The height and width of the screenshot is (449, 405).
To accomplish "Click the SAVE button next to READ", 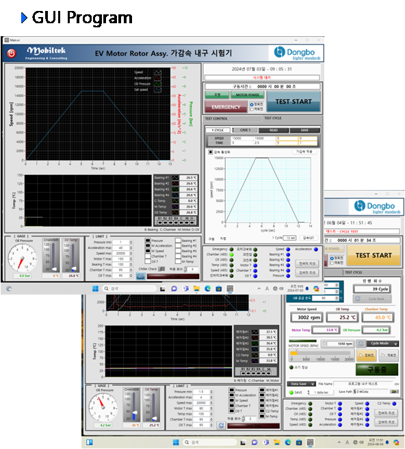I will 304,130.
